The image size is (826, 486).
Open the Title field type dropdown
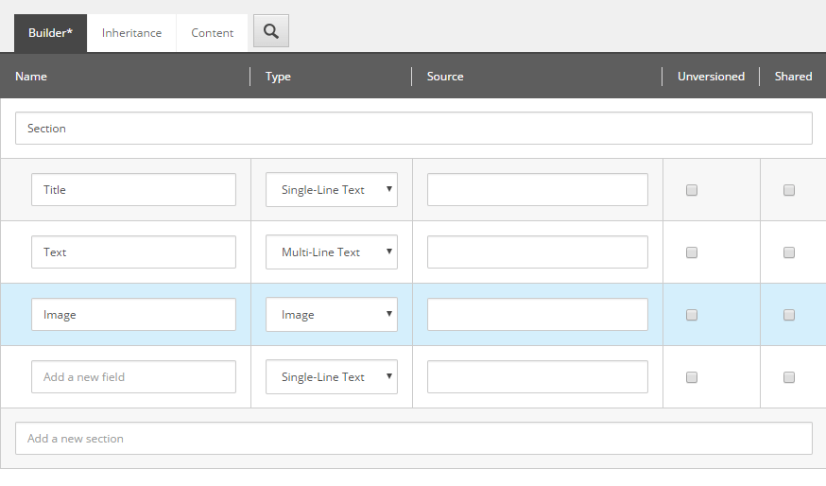[332, 190]
